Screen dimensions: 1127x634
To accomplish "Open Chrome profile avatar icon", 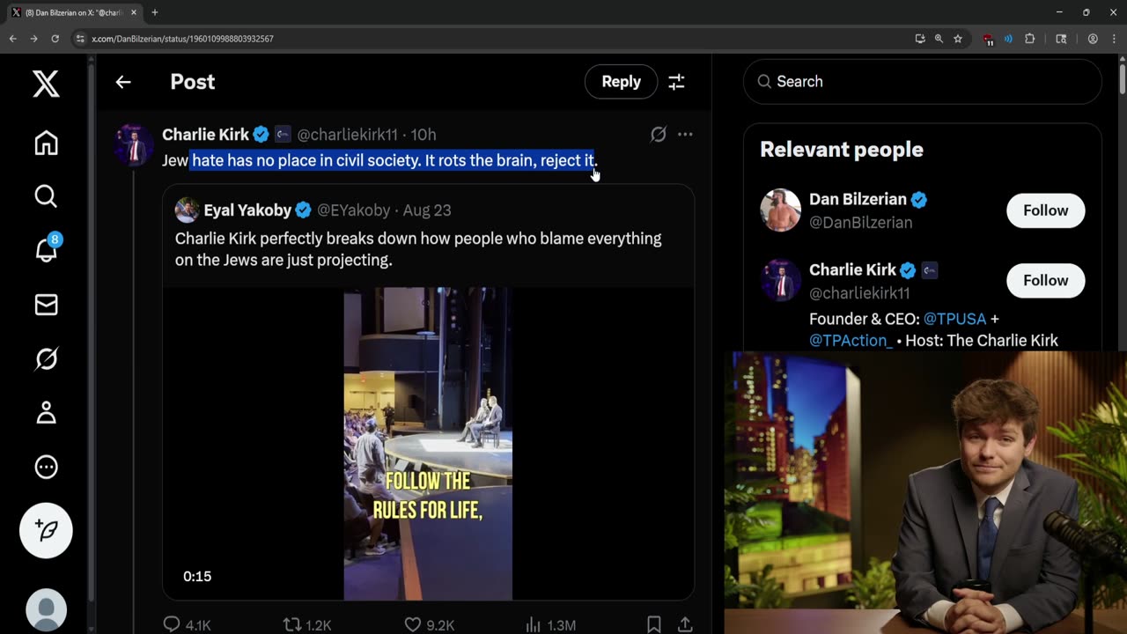I will [1093, 39].
